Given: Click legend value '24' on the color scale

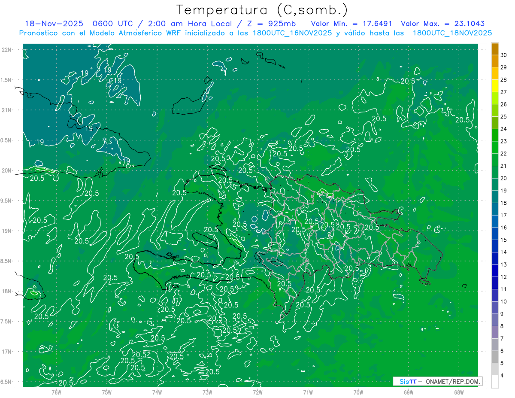Looking at the screenshot, I should tap(504, 129).
